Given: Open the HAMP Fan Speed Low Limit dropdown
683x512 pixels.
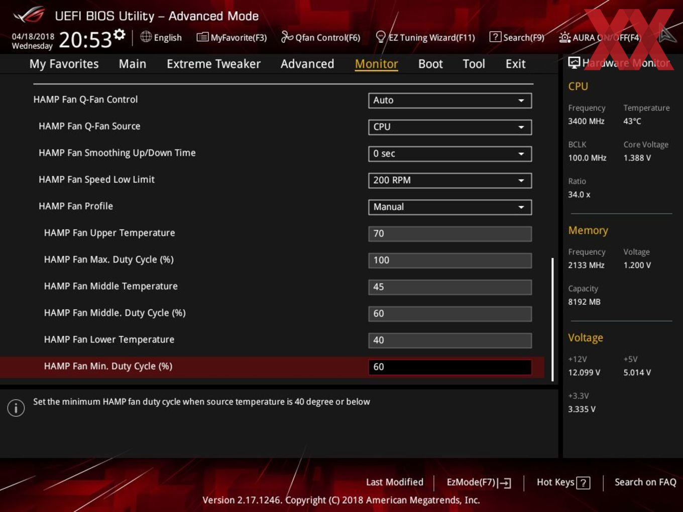Looking at the screenshot, I should 450,180.
